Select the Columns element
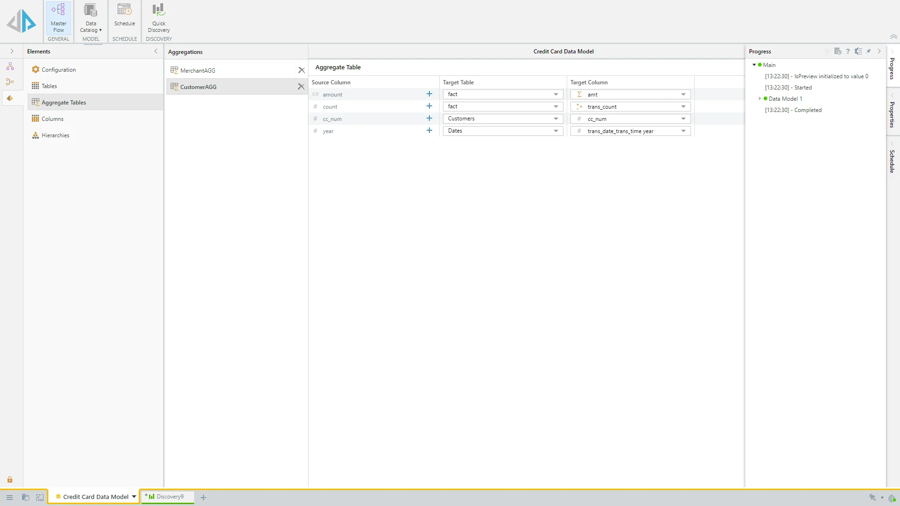The height and width of the screenshot is (506, 900). pyautogui.click(x=52, y=119)
